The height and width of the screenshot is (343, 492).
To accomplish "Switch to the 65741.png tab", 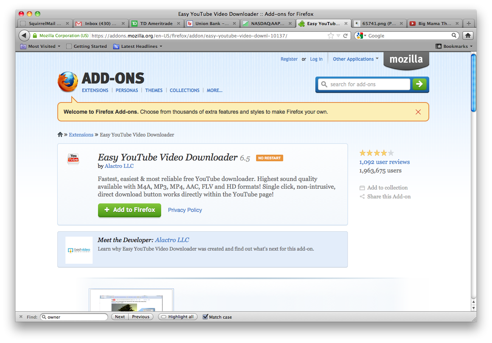I will 378,24.
